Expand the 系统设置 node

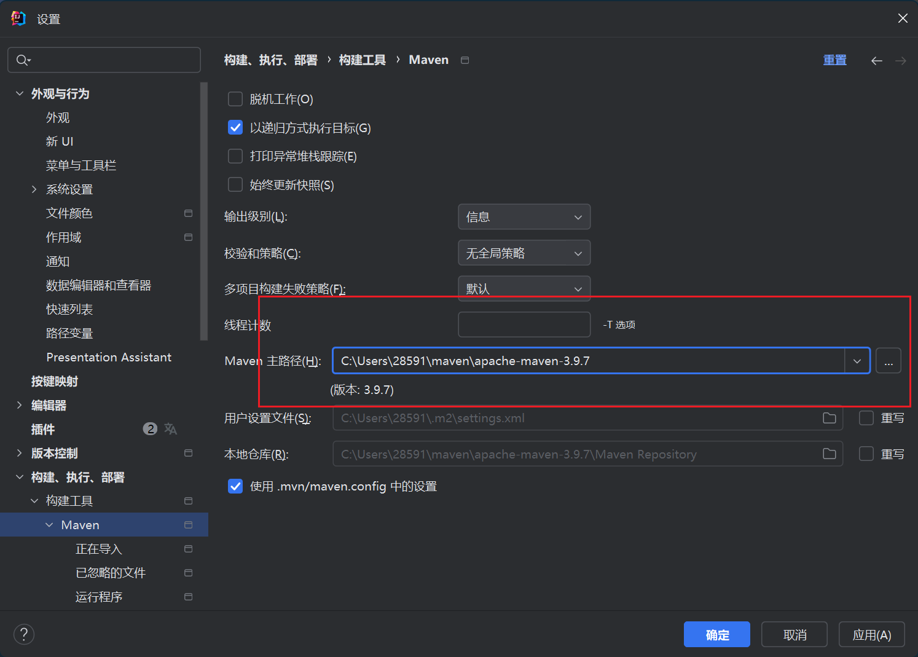point(34,189)
